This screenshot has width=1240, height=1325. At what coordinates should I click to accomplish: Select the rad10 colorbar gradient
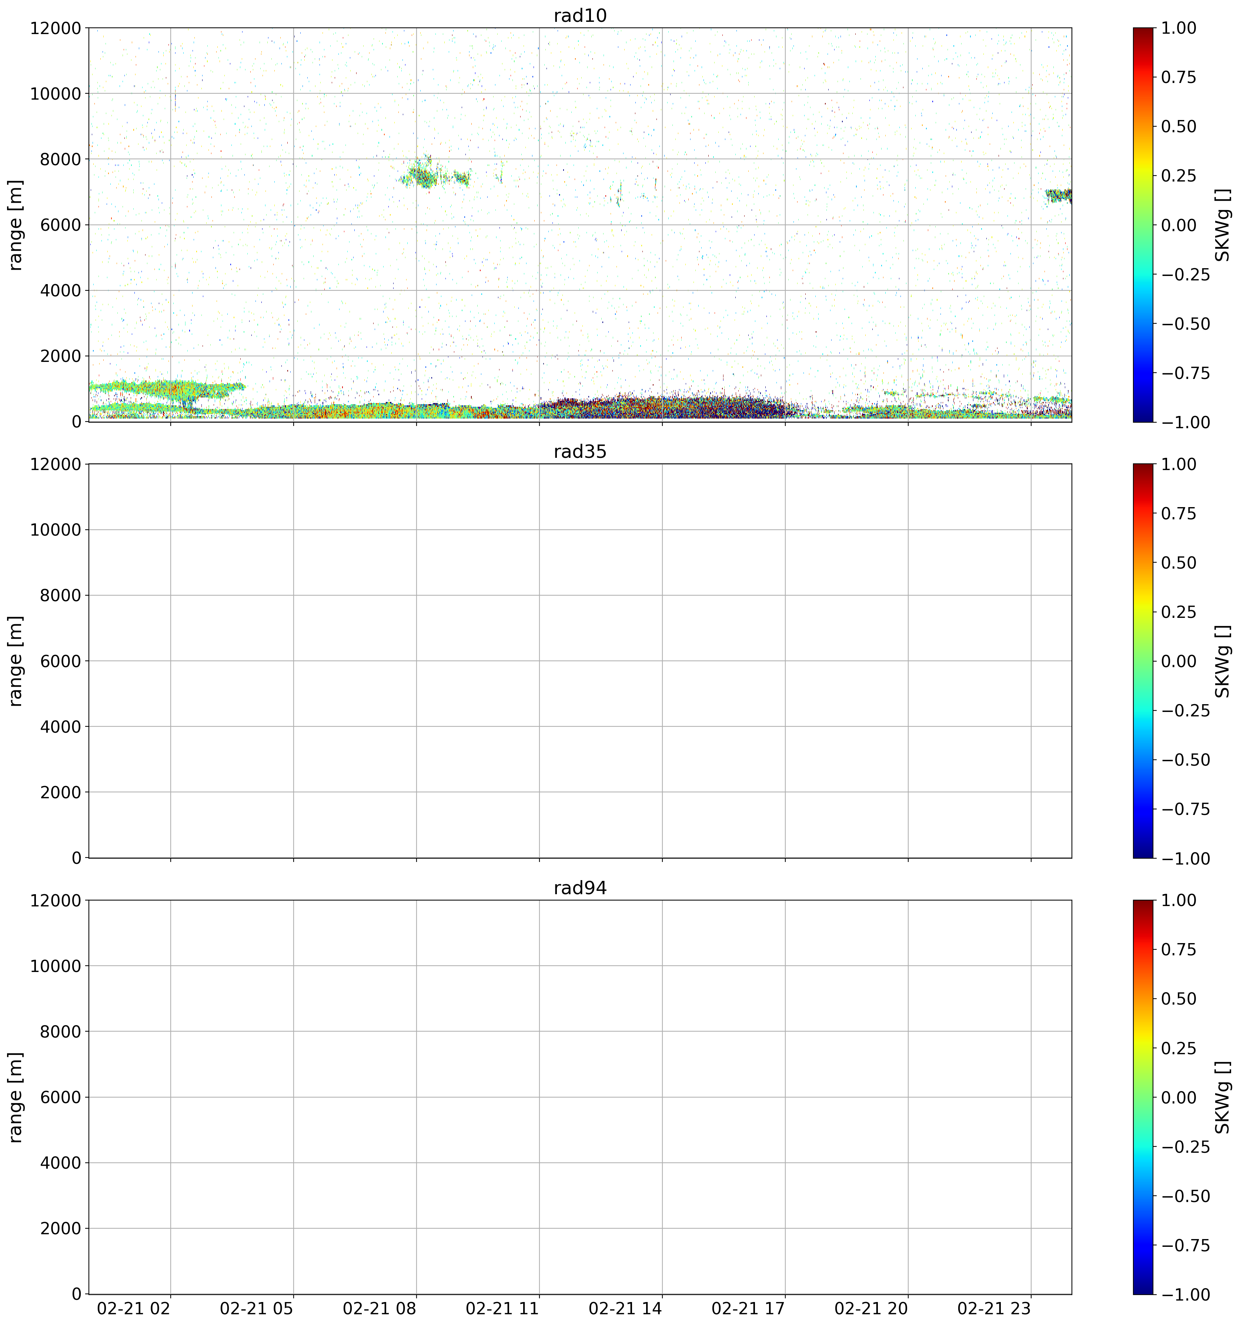pos(1143,224)
